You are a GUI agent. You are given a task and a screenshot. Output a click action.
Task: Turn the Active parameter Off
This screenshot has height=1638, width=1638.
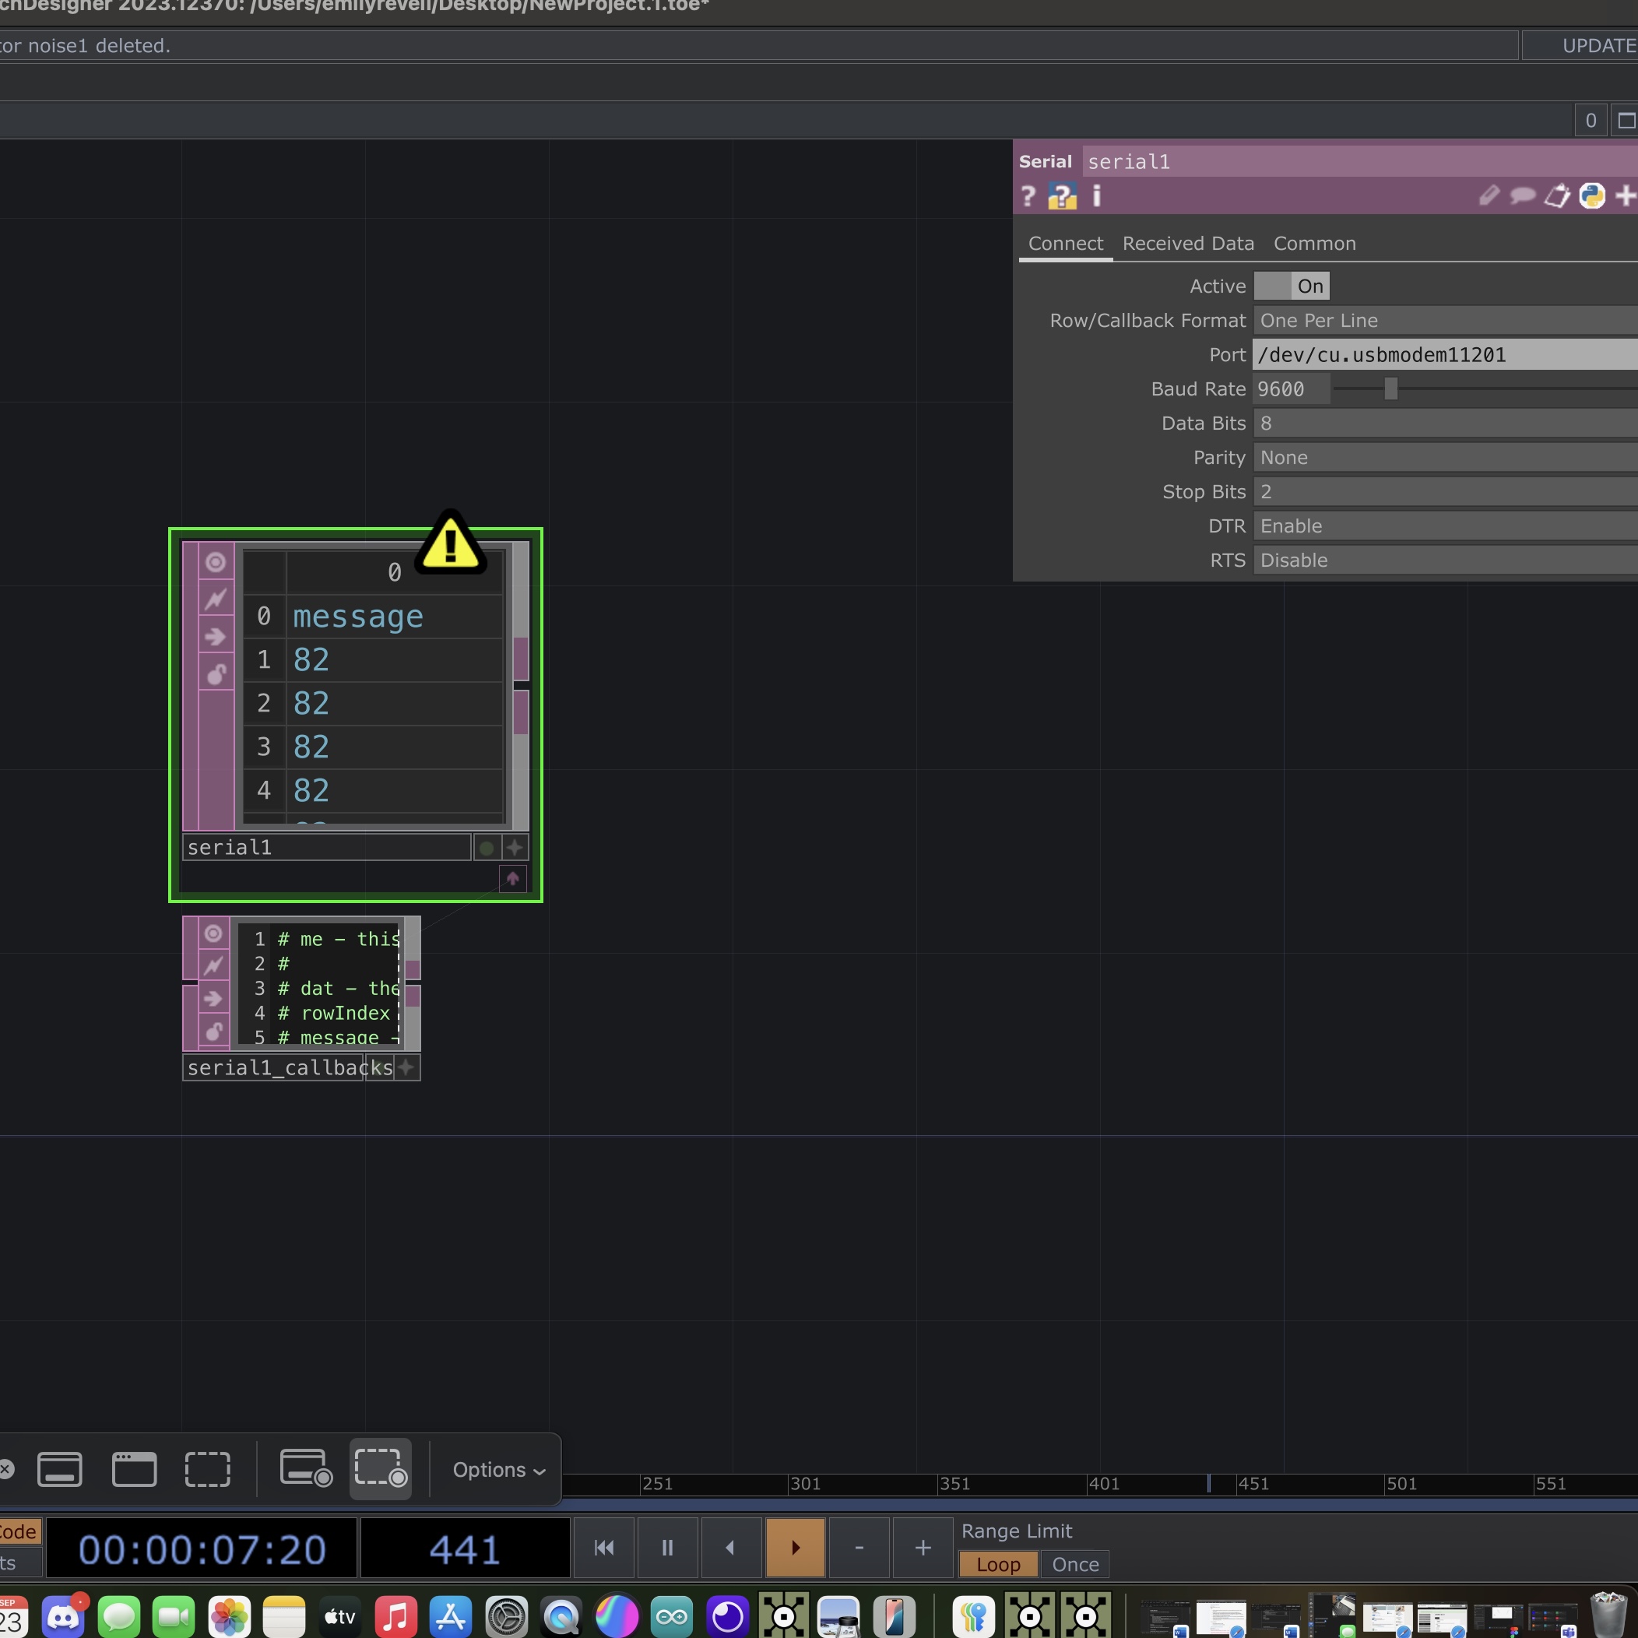[x=1272, y=286]
